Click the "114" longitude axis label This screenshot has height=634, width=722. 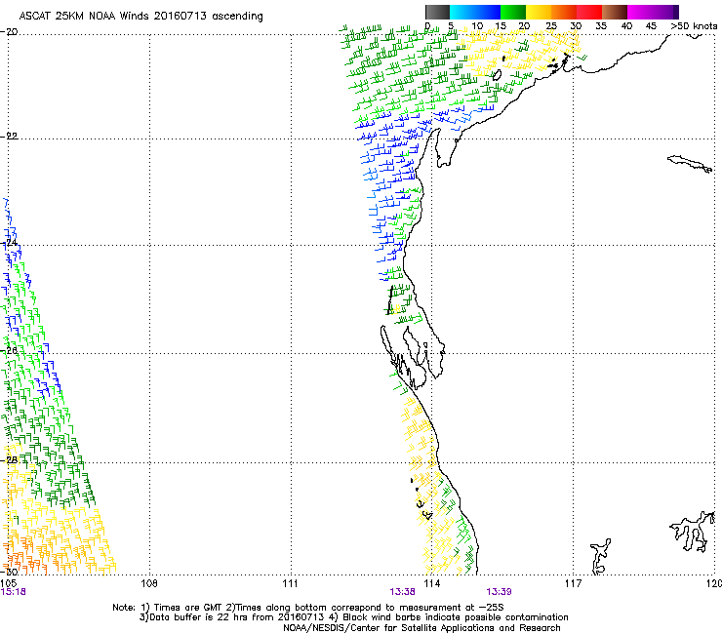tap(432, 583)
